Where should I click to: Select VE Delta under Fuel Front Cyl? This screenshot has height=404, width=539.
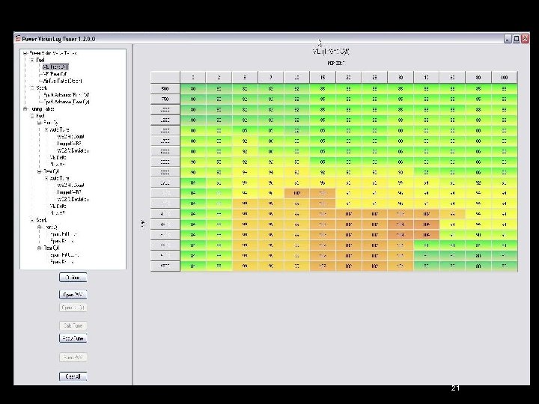58,158
